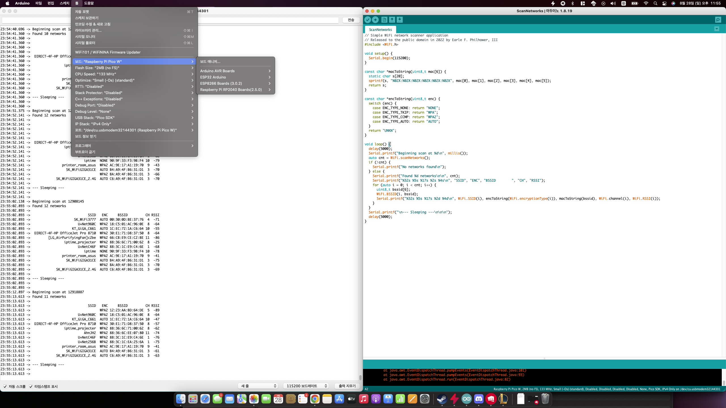Open Calendar from the Dock

click(278, 399)
